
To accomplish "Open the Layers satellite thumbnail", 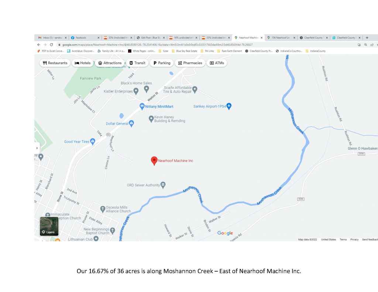I will [x=49, y=226].
